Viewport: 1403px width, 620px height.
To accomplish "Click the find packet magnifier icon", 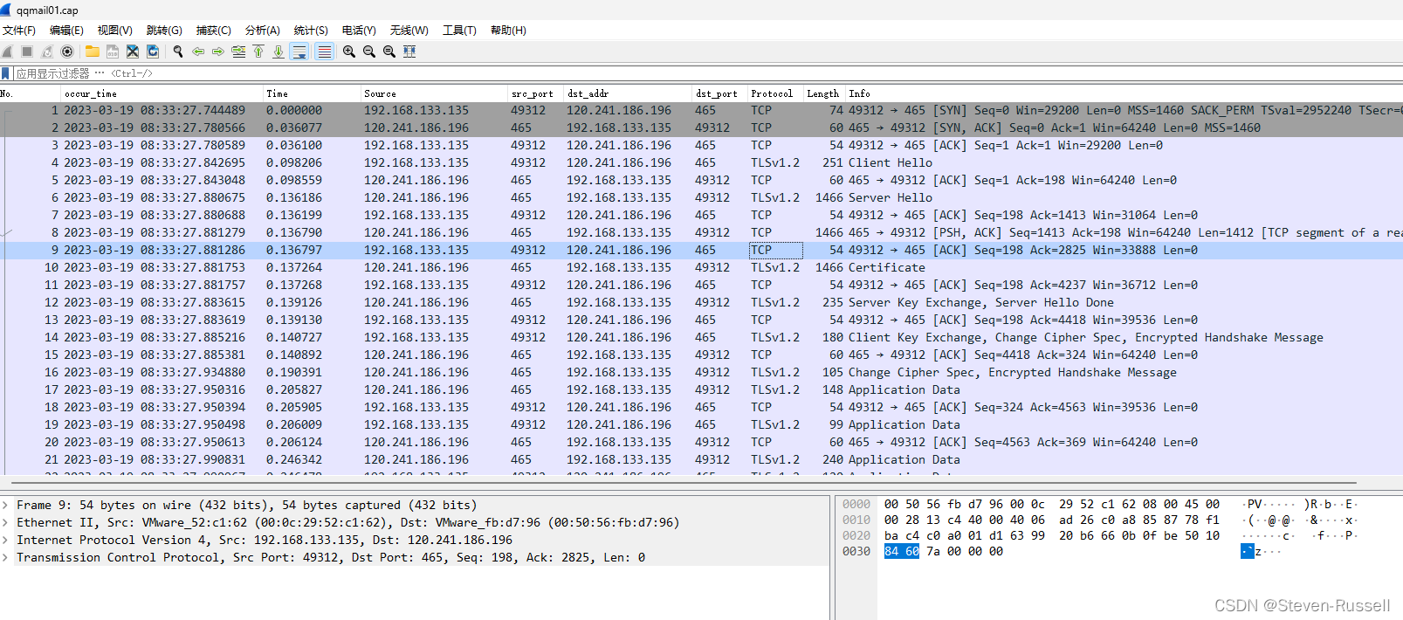I will point(178,52).
